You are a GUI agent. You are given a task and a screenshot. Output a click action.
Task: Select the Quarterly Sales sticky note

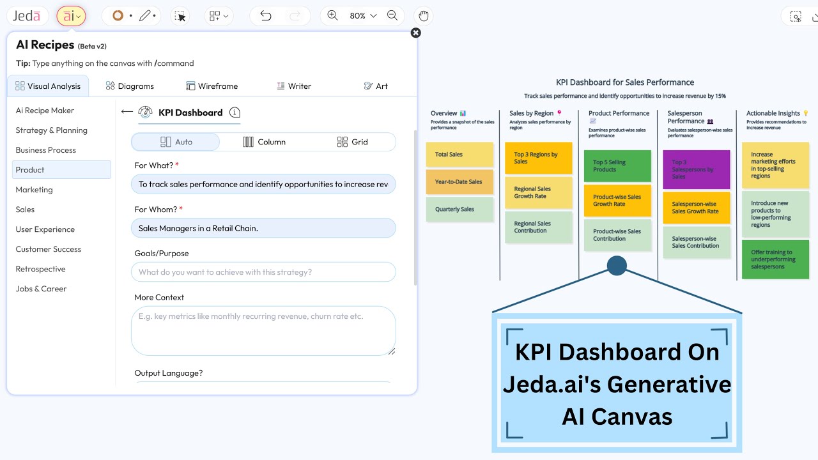pos(459,210)
